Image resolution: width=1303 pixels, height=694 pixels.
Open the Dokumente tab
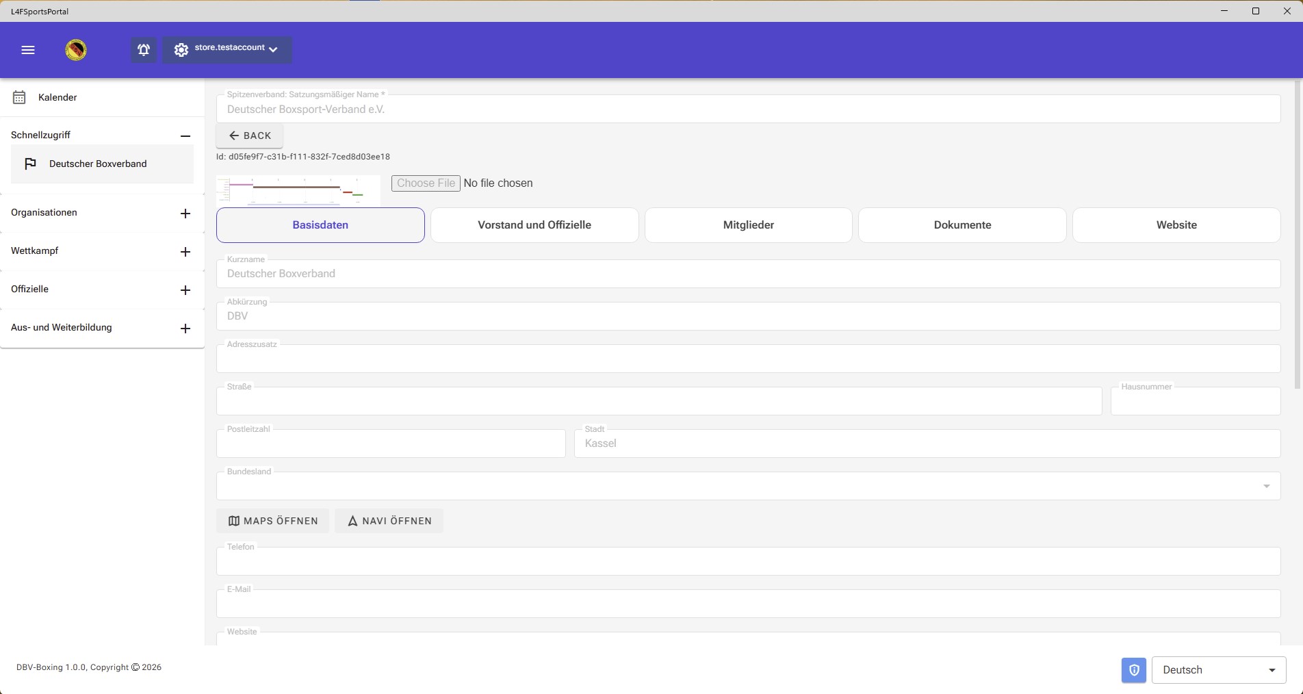point(962,224)
